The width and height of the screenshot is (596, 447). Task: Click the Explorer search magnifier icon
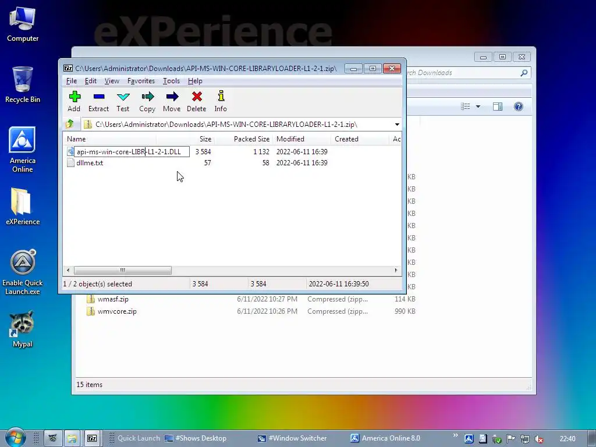click(x=524, y=73)
